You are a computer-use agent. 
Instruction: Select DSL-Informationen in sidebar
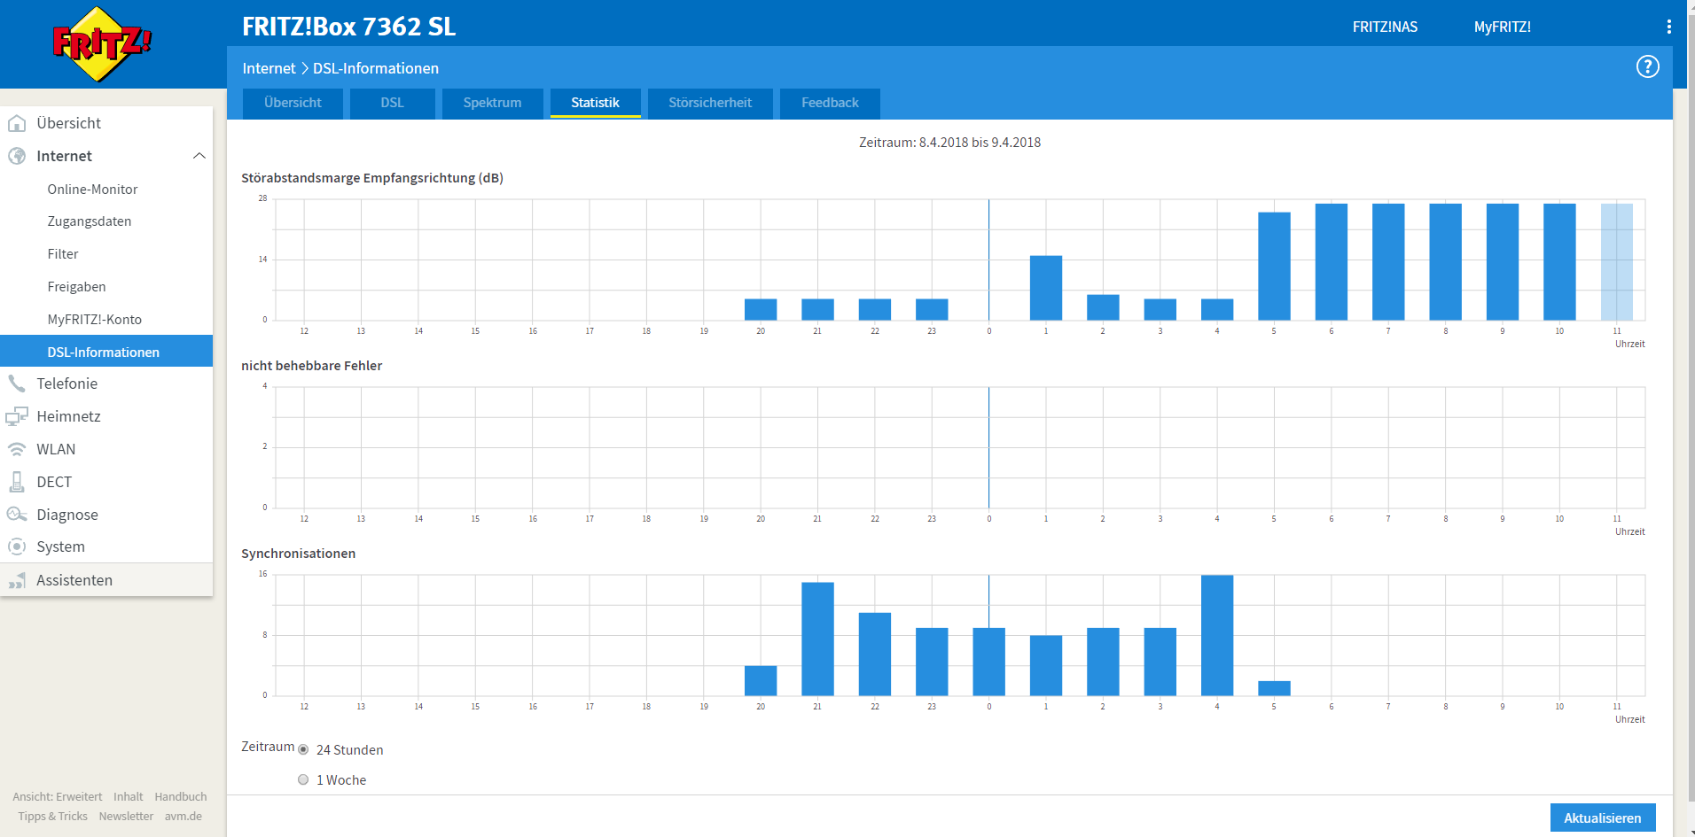[106, 351]
